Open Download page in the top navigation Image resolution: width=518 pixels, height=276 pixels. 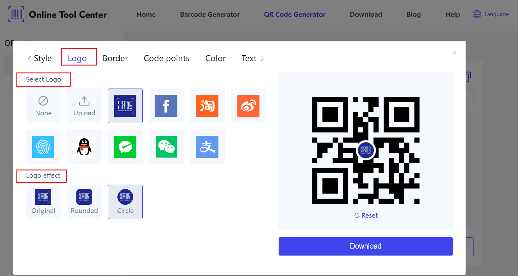[x=366, y=14]
